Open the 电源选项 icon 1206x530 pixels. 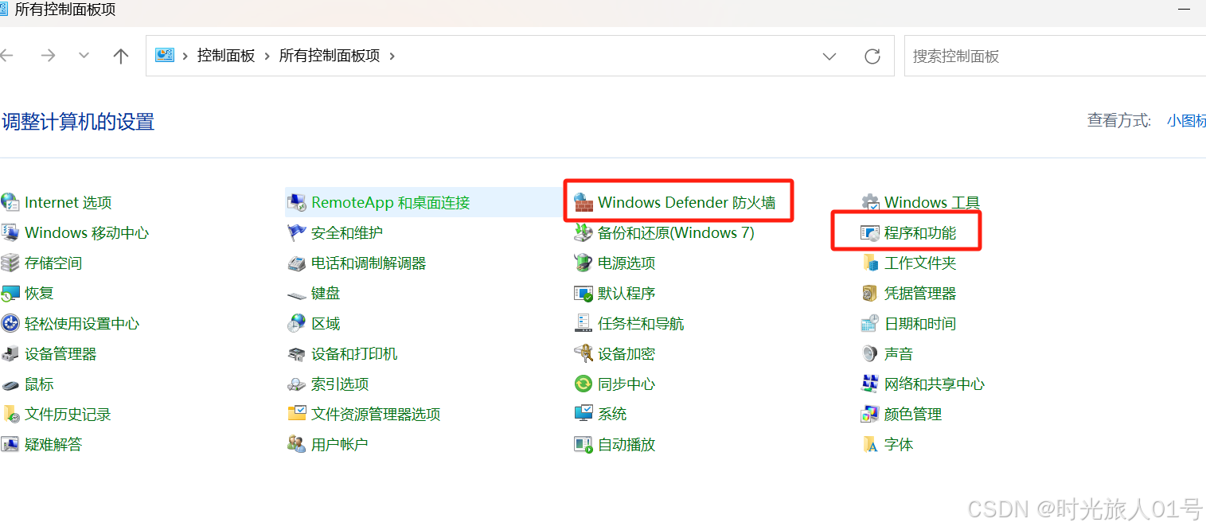coord(583,263)
